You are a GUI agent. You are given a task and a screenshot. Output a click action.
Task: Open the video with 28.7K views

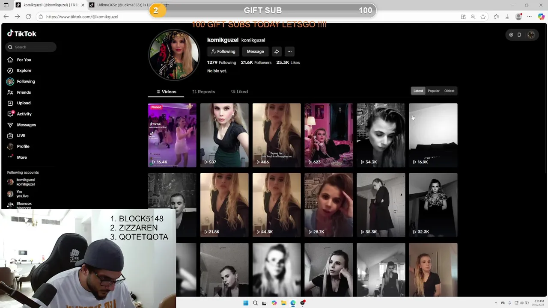[329, 205]
